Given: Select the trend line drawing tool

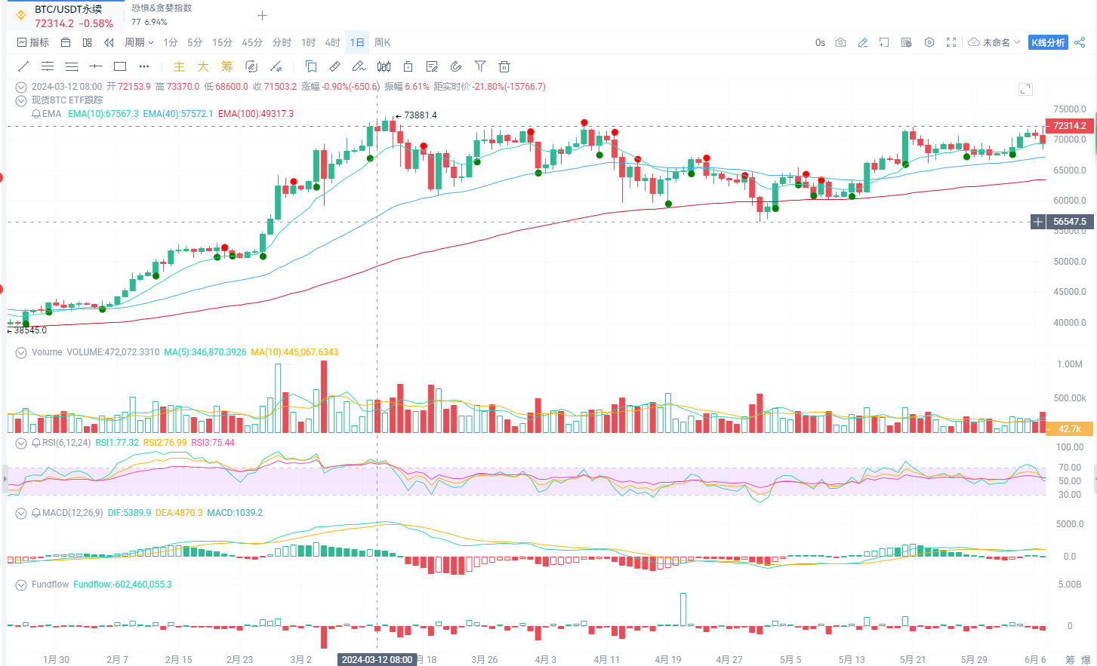Looking at the screenshot, I should tap(23, 66).
